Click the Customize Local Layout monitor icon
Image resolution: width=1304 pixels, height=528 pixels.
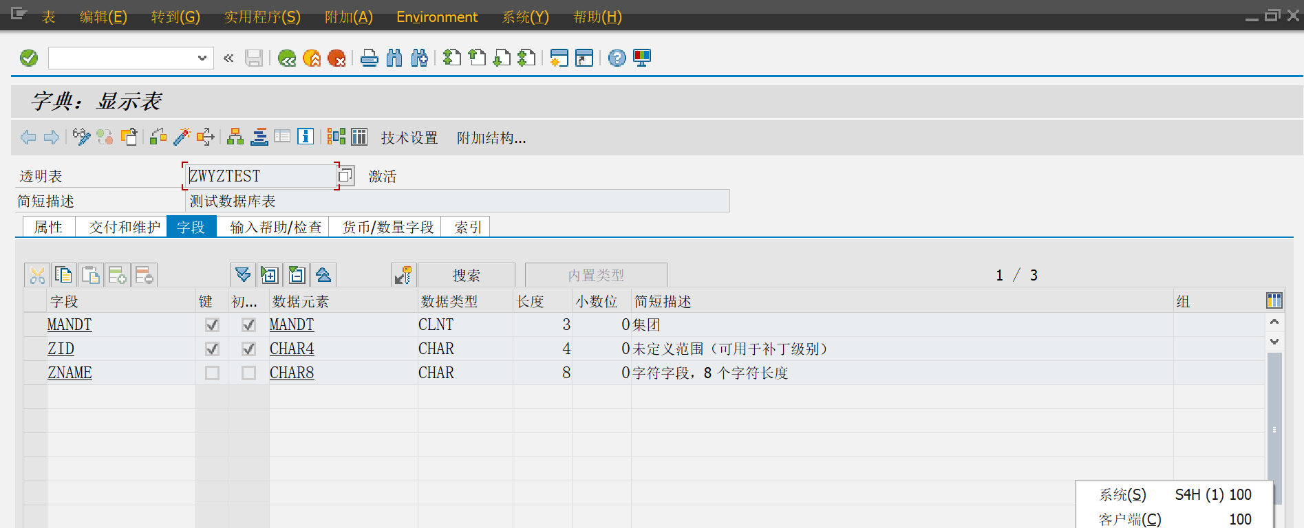tap(642, 58)
